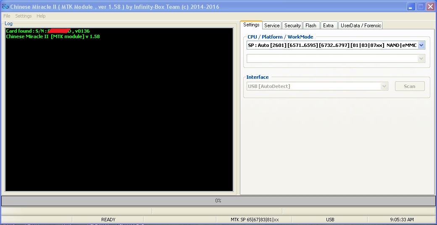Expand the empty WorkMode dropdown arrow

click(x=421, y=58)
